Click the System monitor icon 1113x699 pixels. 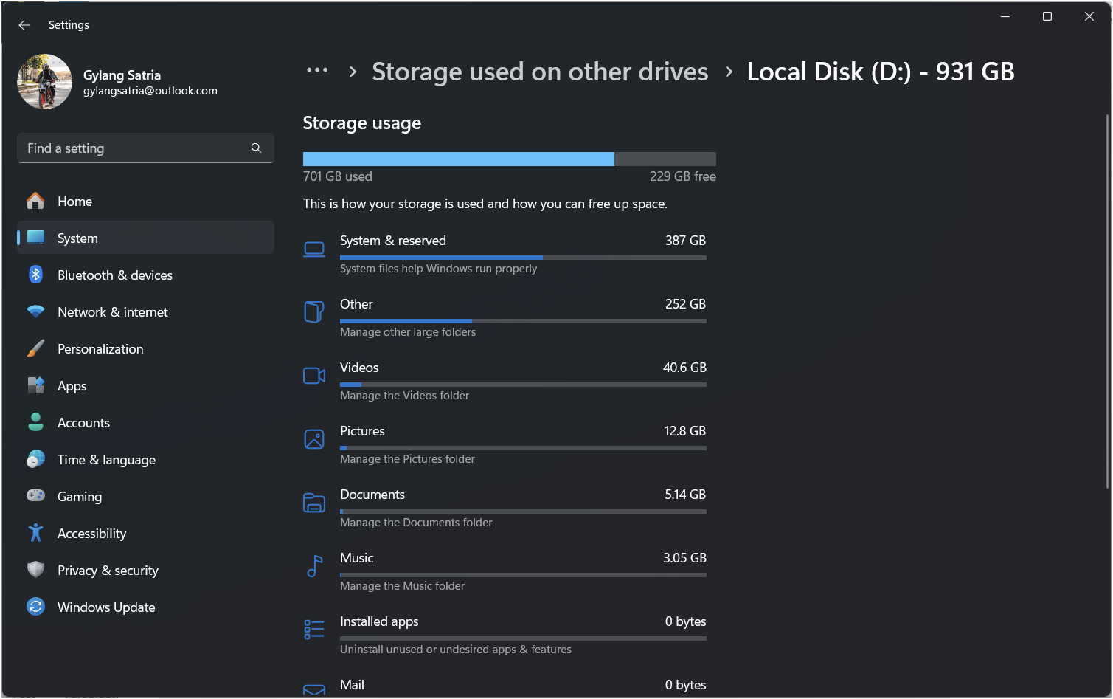35,238
